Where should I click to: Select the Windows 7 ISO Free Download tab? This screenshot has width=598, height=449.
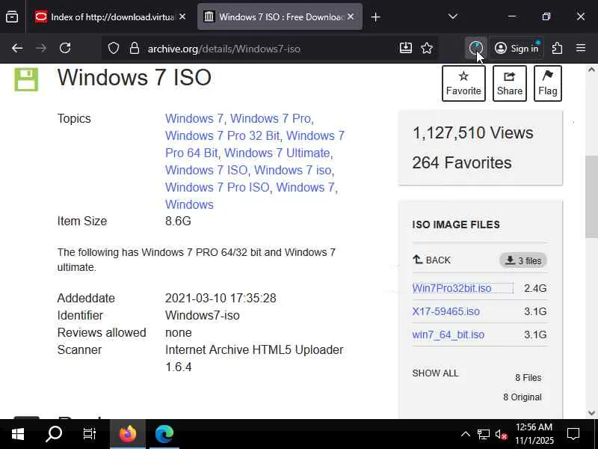pyautogui.click(x=280, y=16)
